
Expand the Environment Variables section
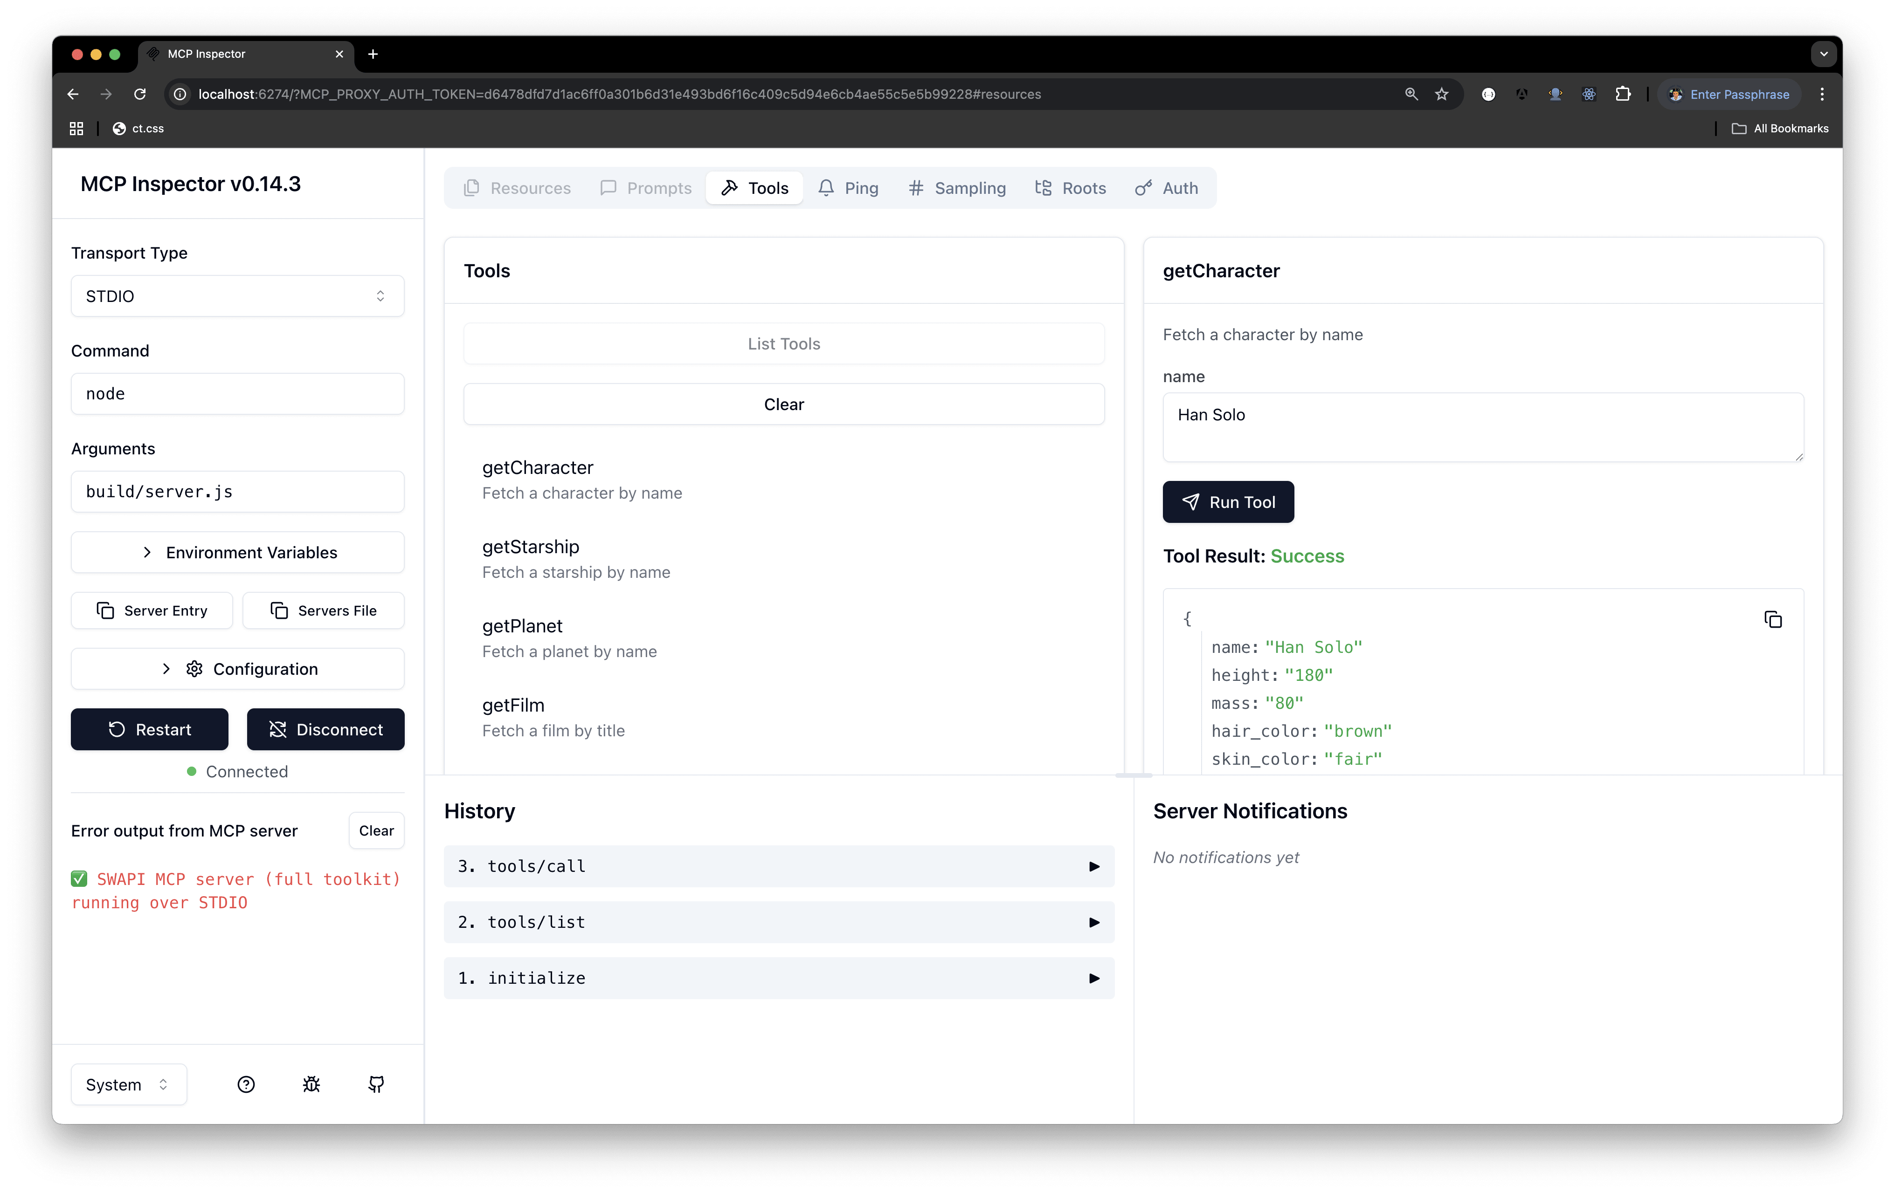point(237,552)
